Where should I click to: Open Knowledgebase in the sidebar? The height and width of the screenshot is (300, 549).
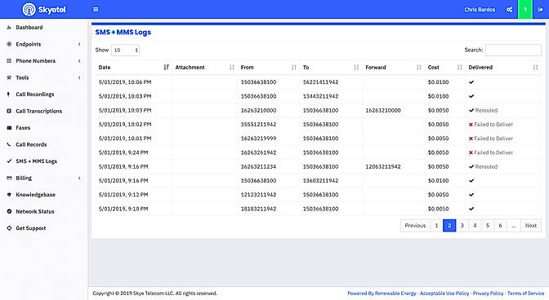[35, 195]
